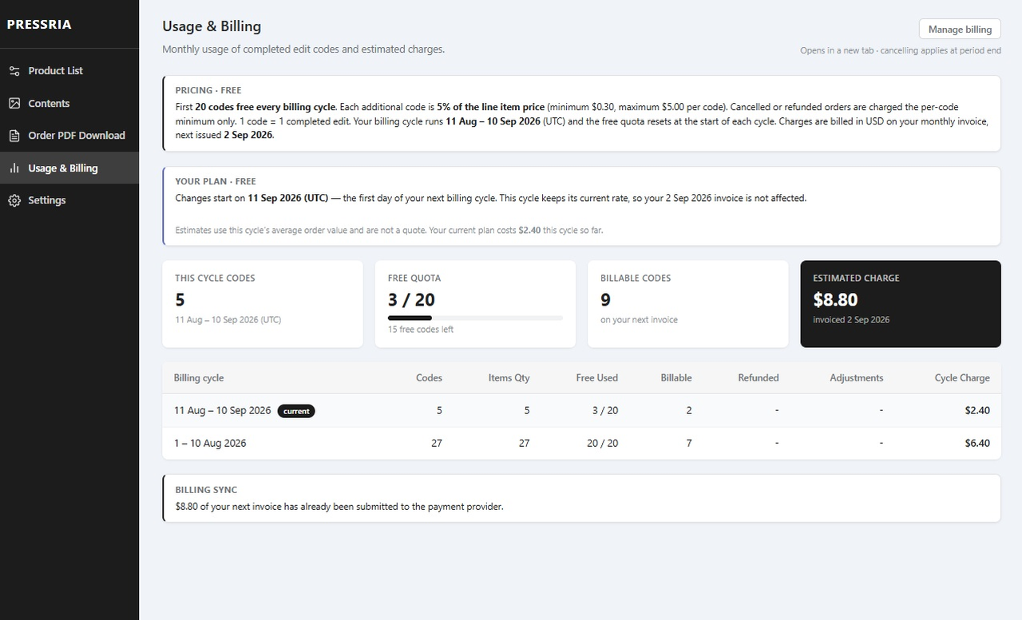Open Order PDF Download section
Viewport: 1022px width, 620px height.
coord(69,136)
